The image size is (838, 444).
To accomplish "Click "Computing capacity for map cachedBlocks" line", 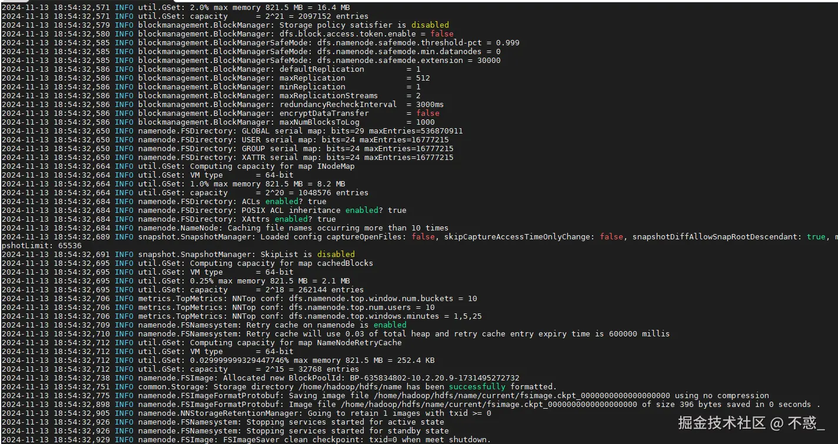I will click(x=187, y=263).
